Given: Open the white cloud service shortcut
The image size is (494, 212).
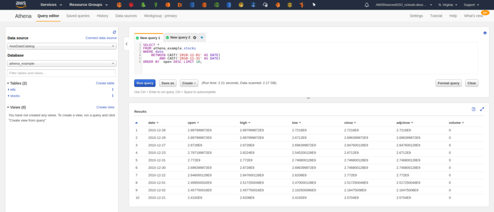Looking at the screenshot, I should pyautogui.click(x=265, y=5).
